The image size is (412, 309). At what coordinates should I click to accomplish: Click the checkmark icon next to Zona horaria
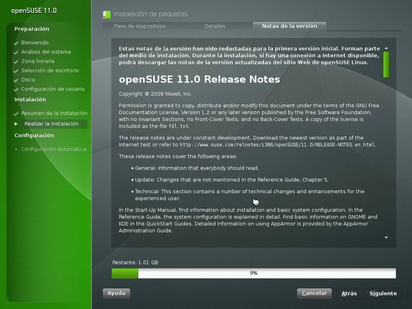point(16,62)
